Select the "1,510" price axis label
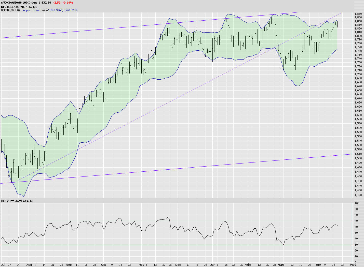The width and height of the screenshot is (364, 267). [358, 154]
